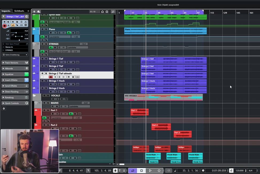
Task: Edit channel settings on Strings 2 Tief oktwdn
Action: [59, 77]
